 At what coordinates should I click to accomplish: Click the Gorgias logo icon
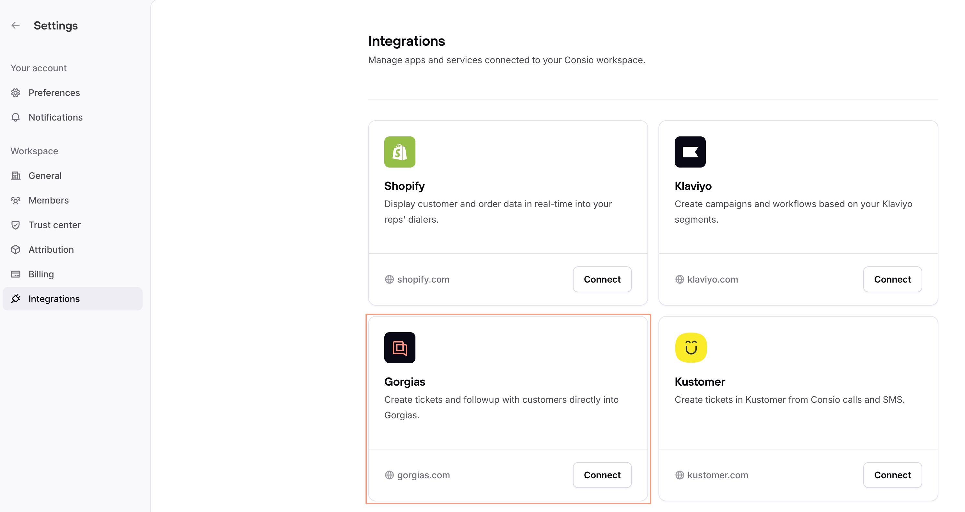click(x=399, y=348)
